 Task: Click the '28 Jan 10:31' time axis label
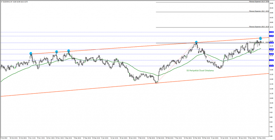tap(133, 138)
